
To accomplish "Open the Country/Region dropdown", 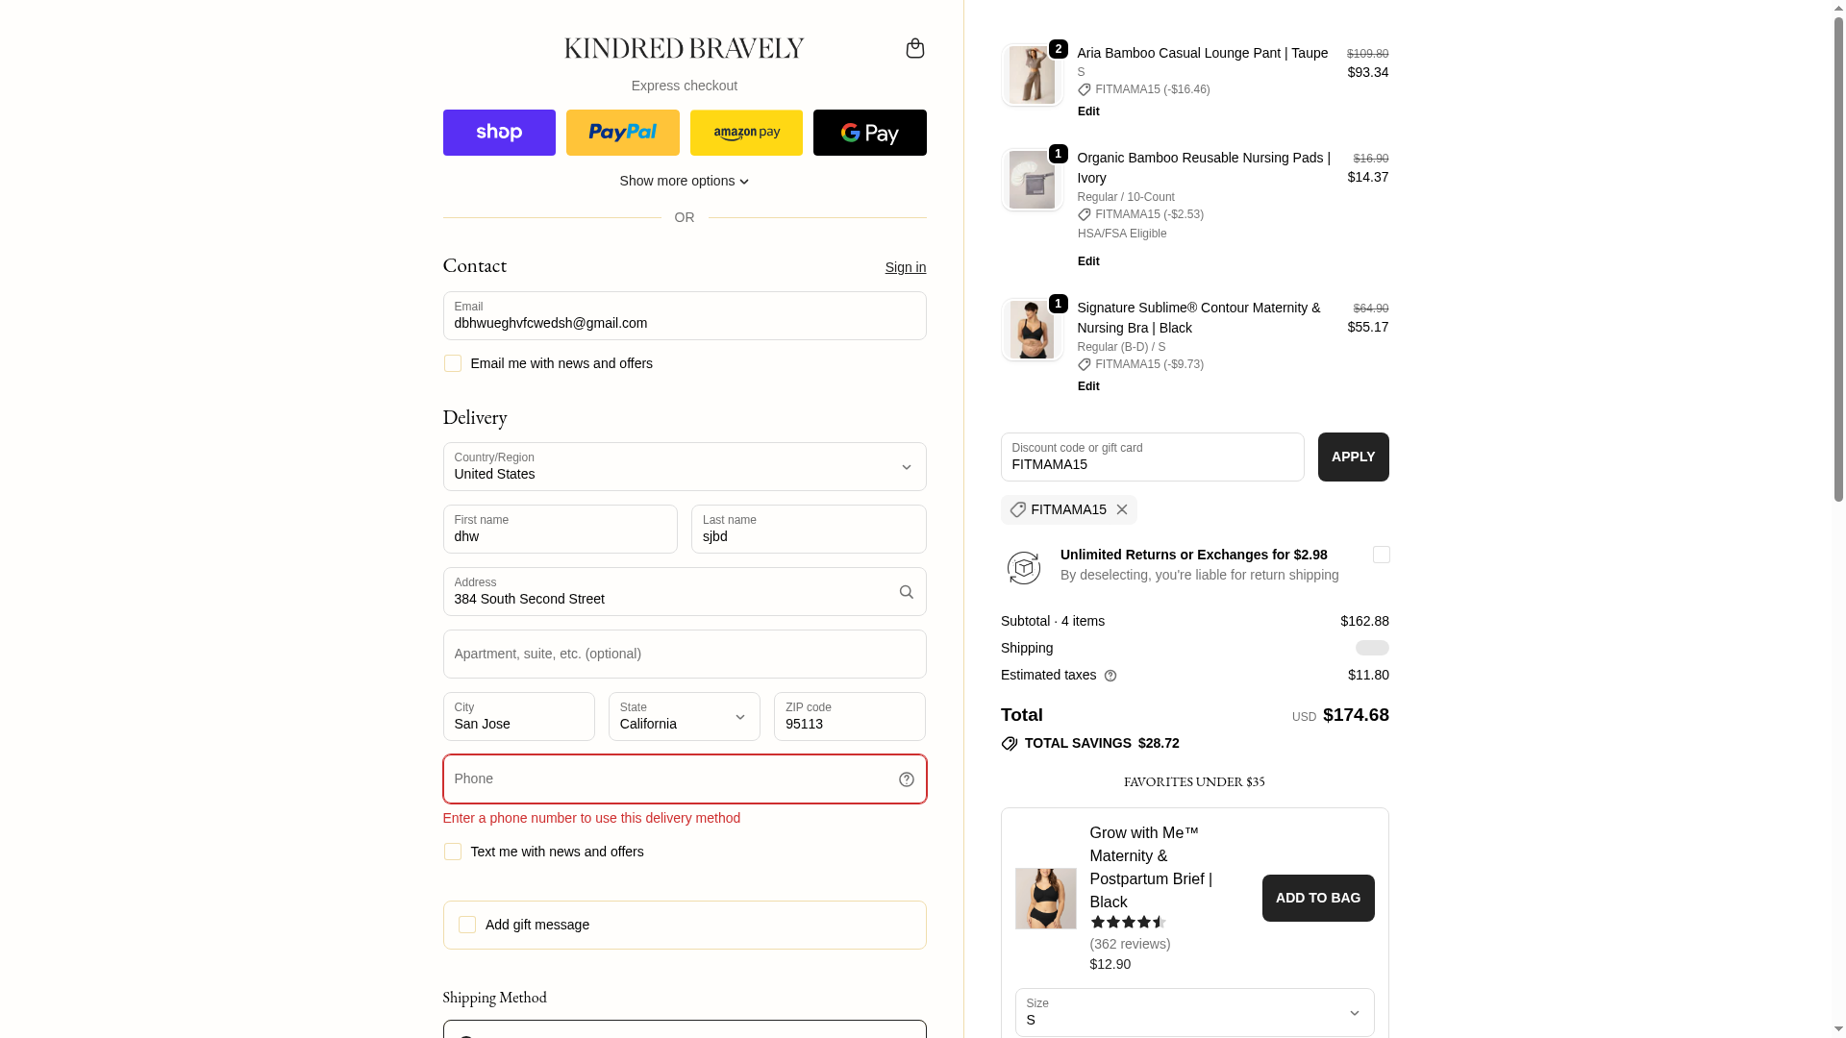I will (x=684, y=467).
